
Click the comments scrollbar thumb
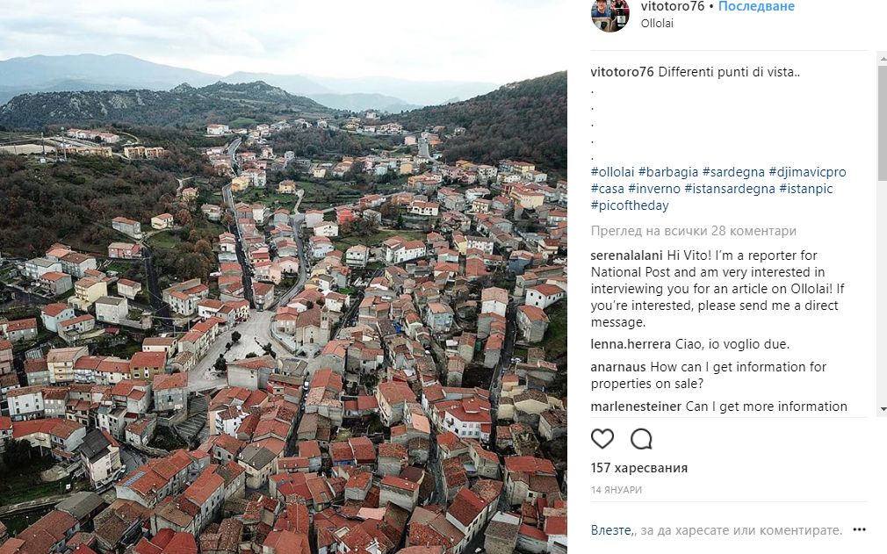(883, 121)
